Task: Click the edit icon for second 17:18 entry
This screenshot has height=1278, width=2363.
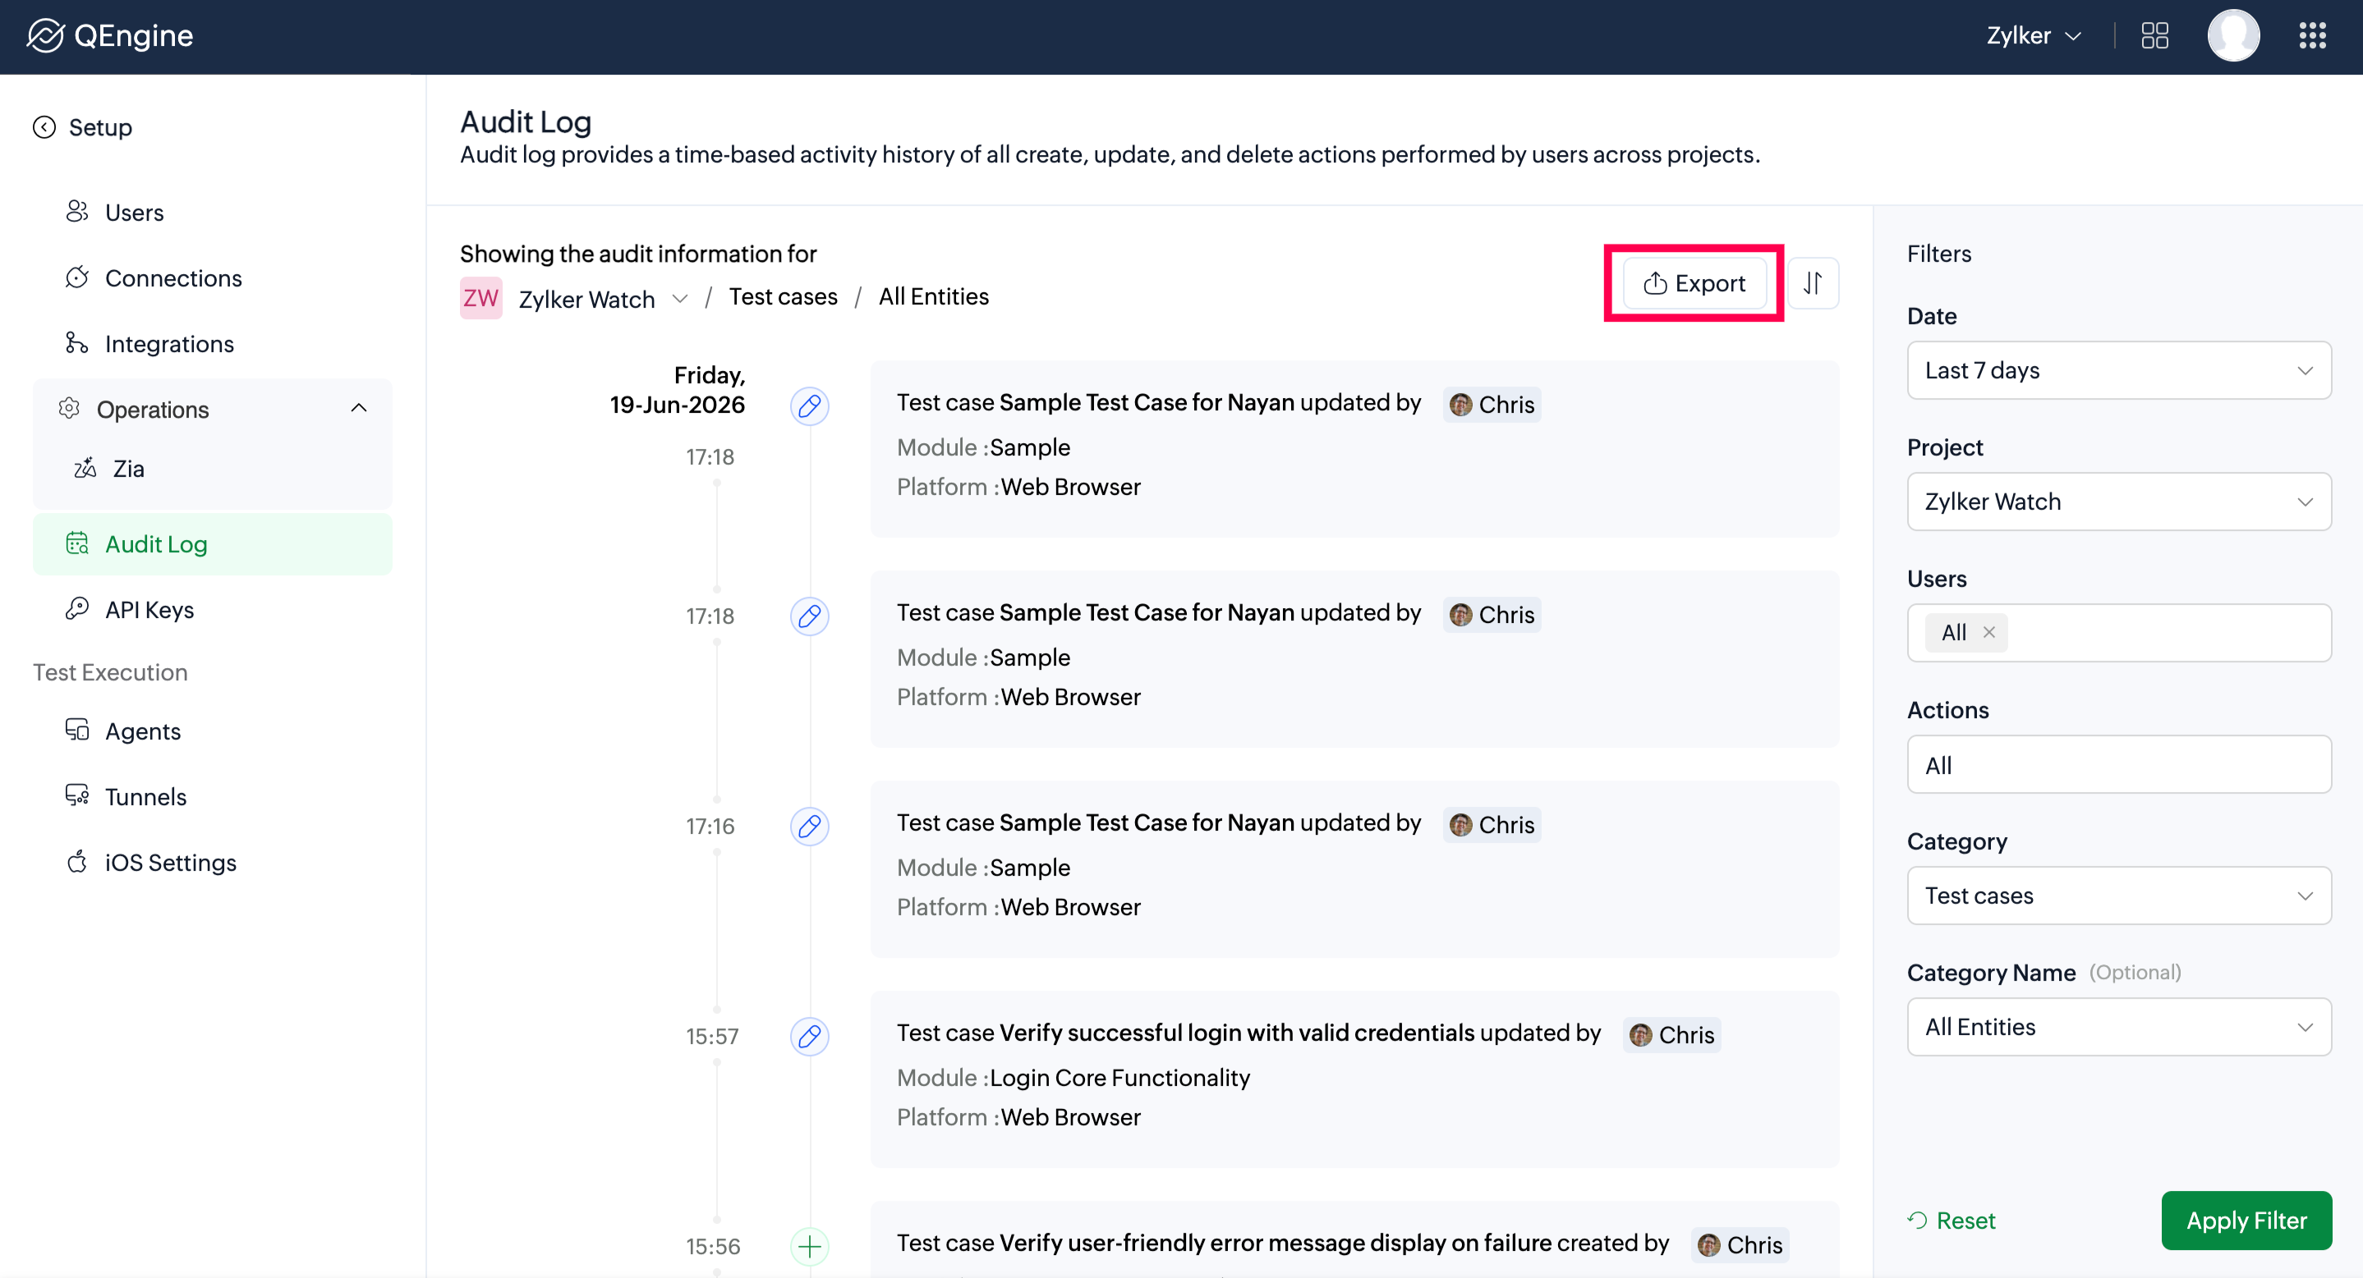Action: [809, 615]
